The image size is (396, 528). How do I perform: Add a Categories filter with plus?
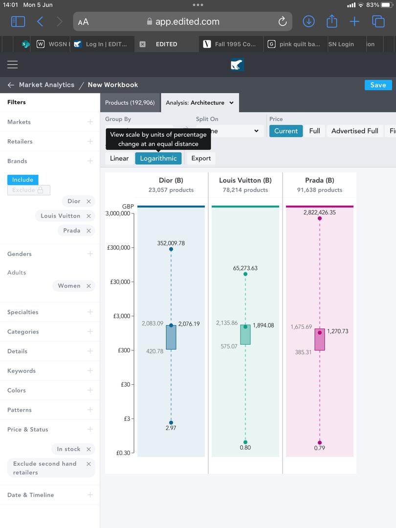[x=90, y=331]
